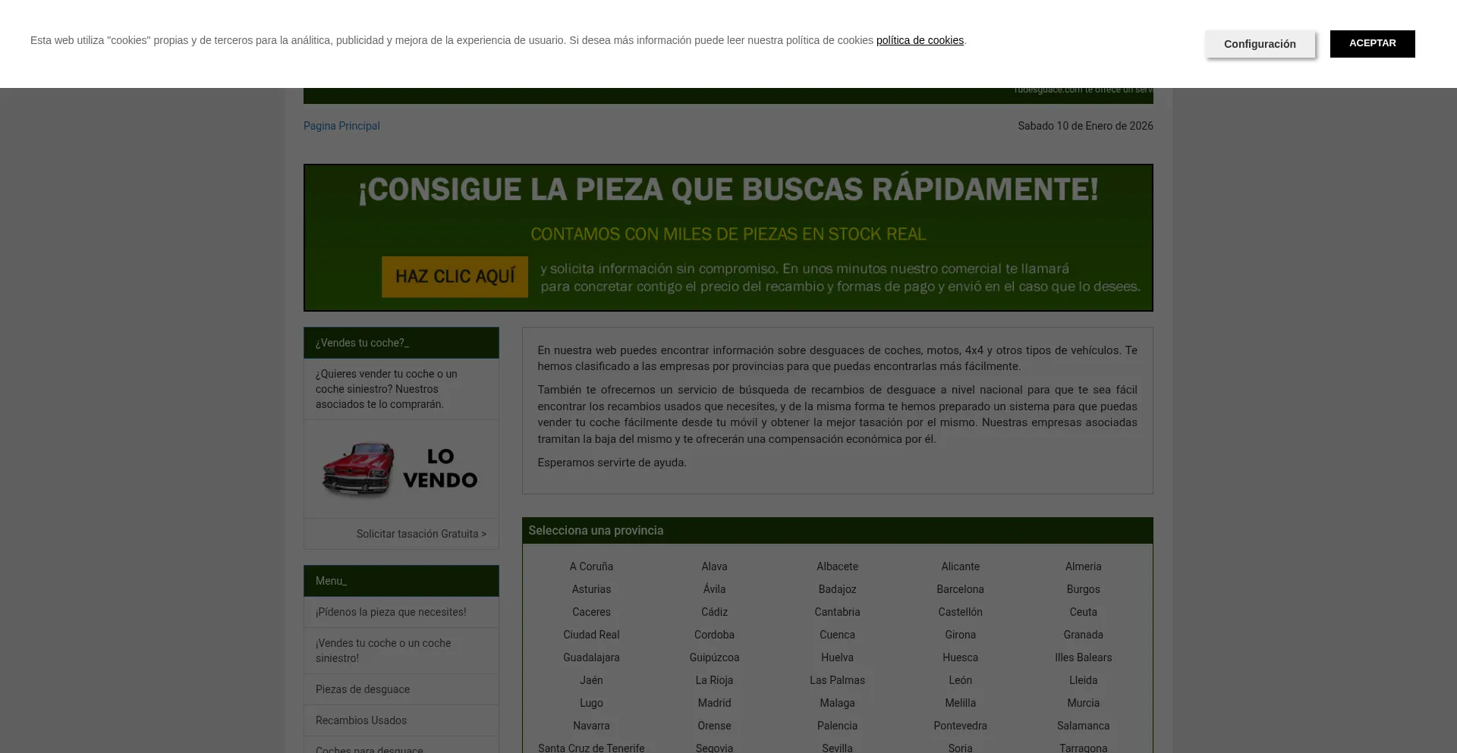
Task: Pick Guipúzcoa from the province list
Action: (x=714, y=657)
